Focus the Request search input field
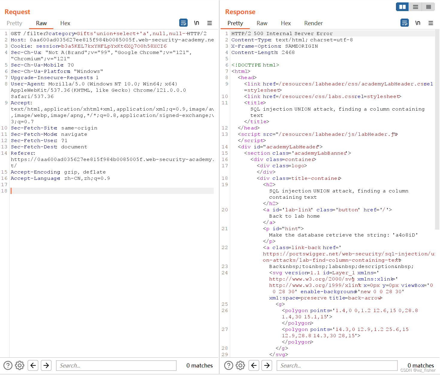The image size is (440, 375). pyautogui.click(x=116, y=365)
